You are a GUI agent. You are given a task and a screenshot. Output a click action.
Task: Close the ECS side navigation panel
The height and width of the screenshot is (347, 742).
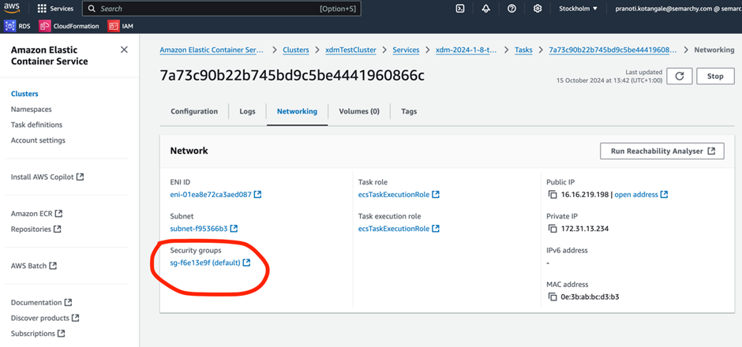[x=124, y=50]
